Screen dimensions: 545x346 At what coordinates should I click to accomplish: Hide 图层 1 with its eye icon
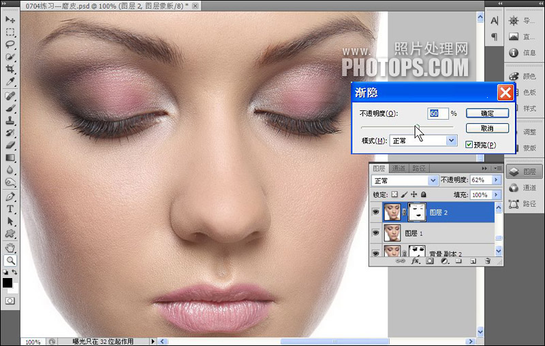376,233
